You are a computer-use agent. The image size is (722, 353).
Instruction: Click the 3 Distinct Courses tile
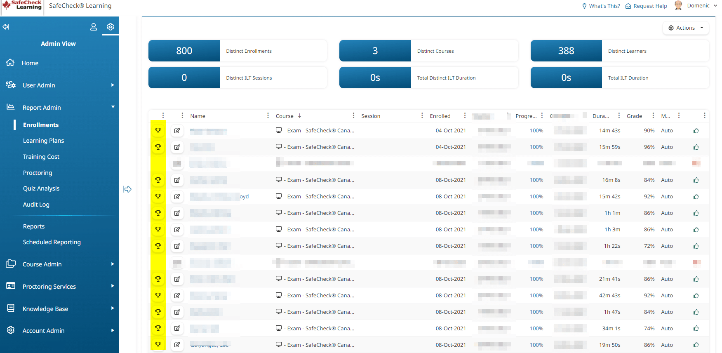pos(429,51)
